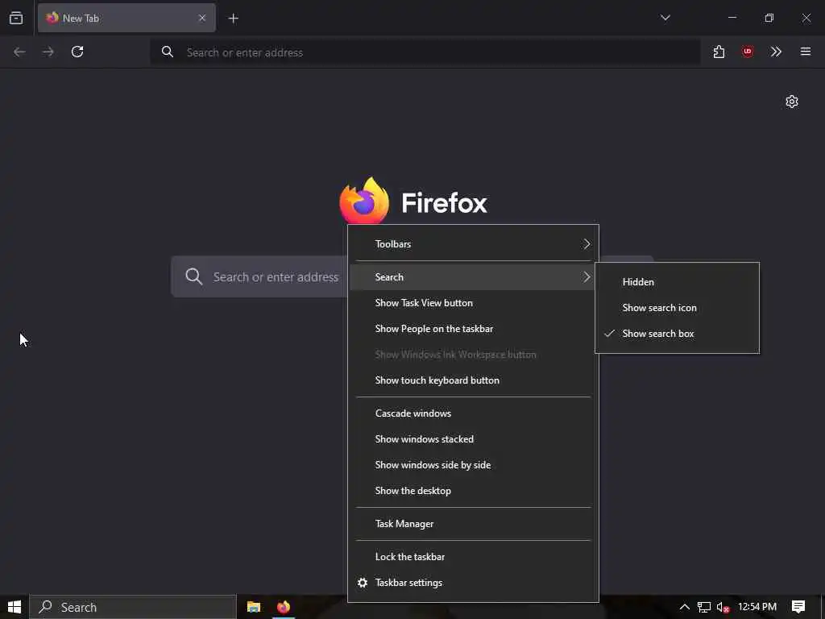Viewport: 825px width, 619px height.
Task: Open Taskbar settings
Action: click(x=473, y=583)
